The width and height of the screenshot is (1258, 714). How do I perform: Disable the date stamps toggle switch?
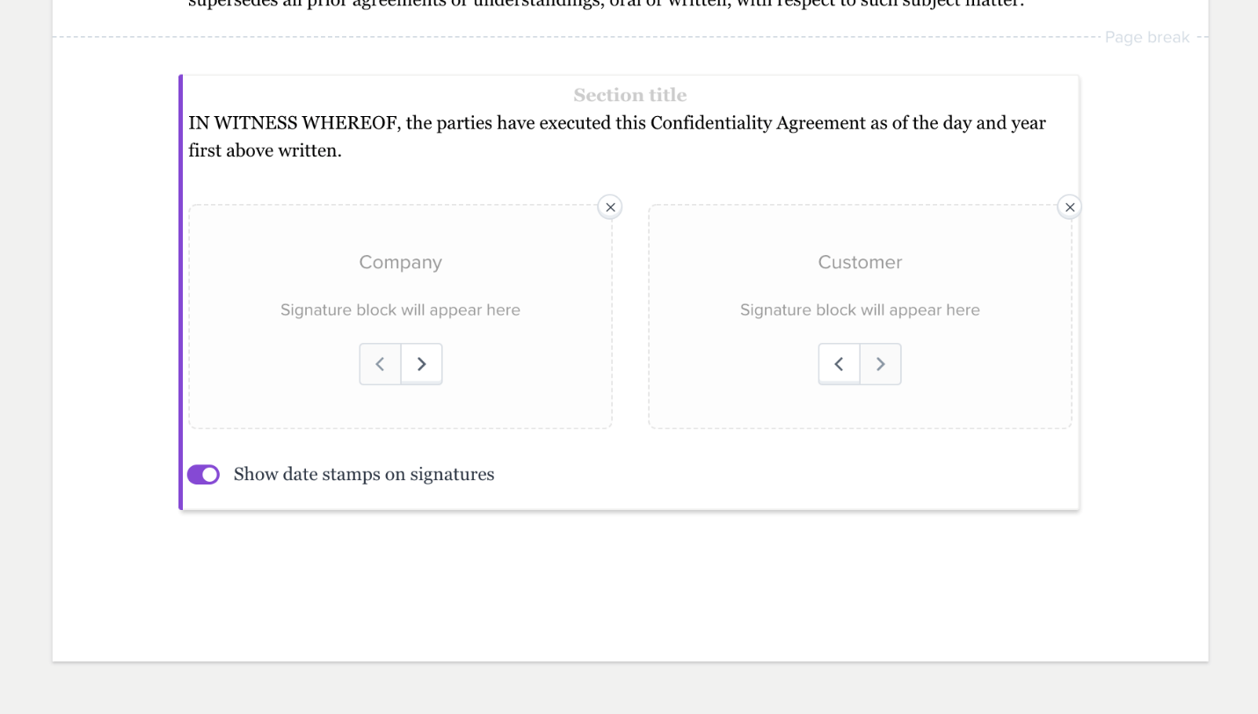tap(203, 475)
